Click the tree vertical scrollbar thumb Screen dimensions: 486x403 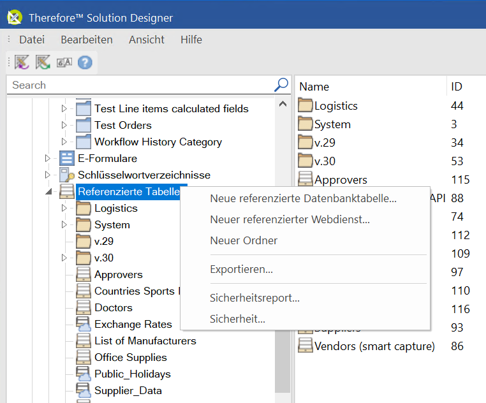pyautogui.click(x=283, y=361)
